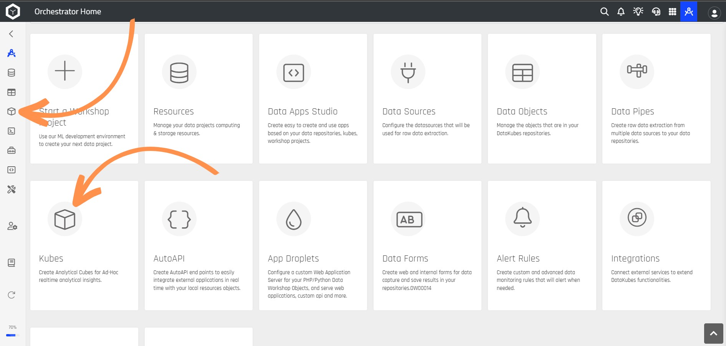Collapse the sidebar with the left chevron
The image size is (726, 346).
11,34
